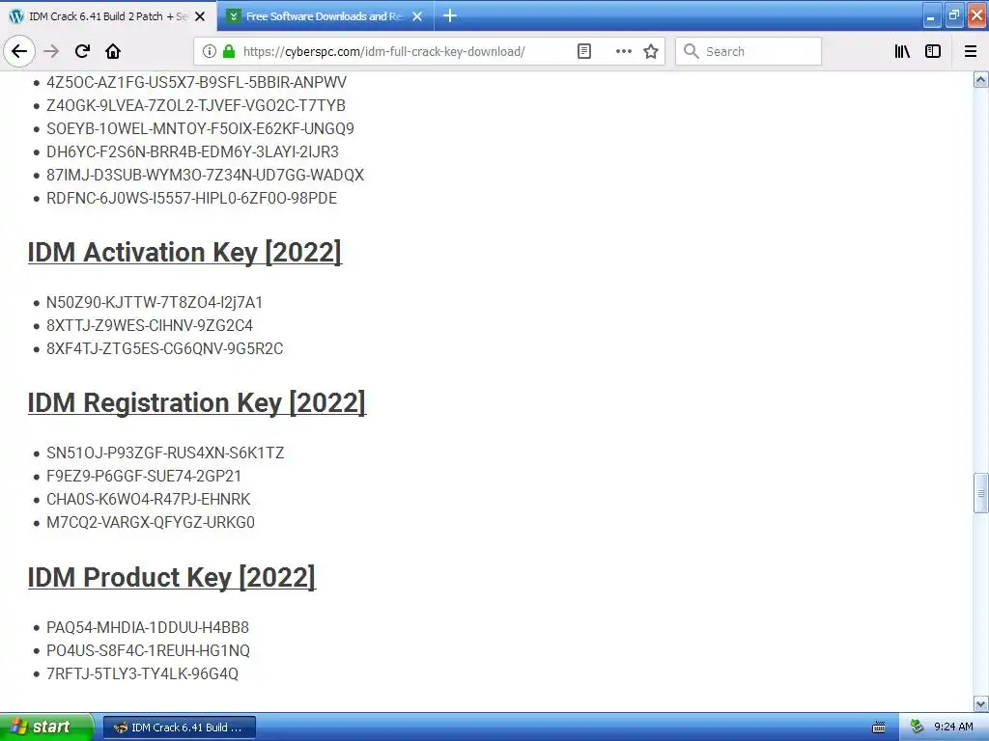Click key DH6YC-F2S6N-BRR4B-EDM6Y-3LAYI-2IJR3

click(x=192, y=151)
